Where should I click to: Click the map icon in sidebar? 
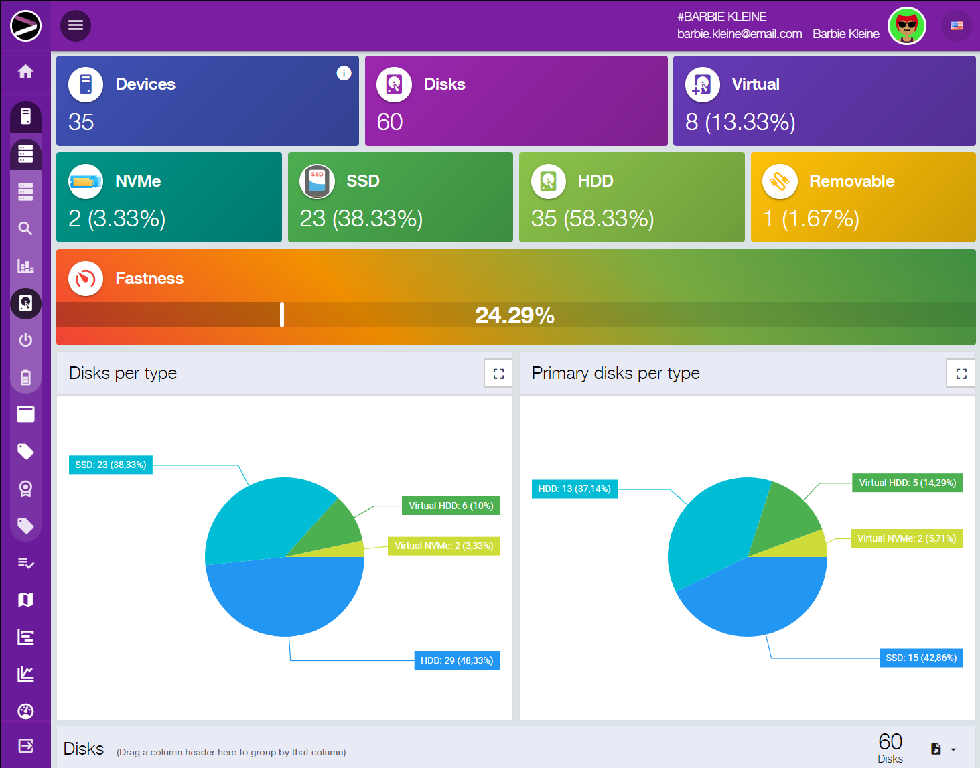click(x=25, y=600)
